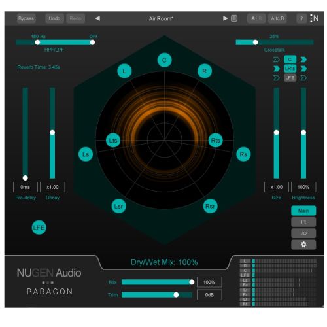Select the L front left speaker node
This screenshot has height=327, width=327.
pyautogui.click(x=124, y=71)
